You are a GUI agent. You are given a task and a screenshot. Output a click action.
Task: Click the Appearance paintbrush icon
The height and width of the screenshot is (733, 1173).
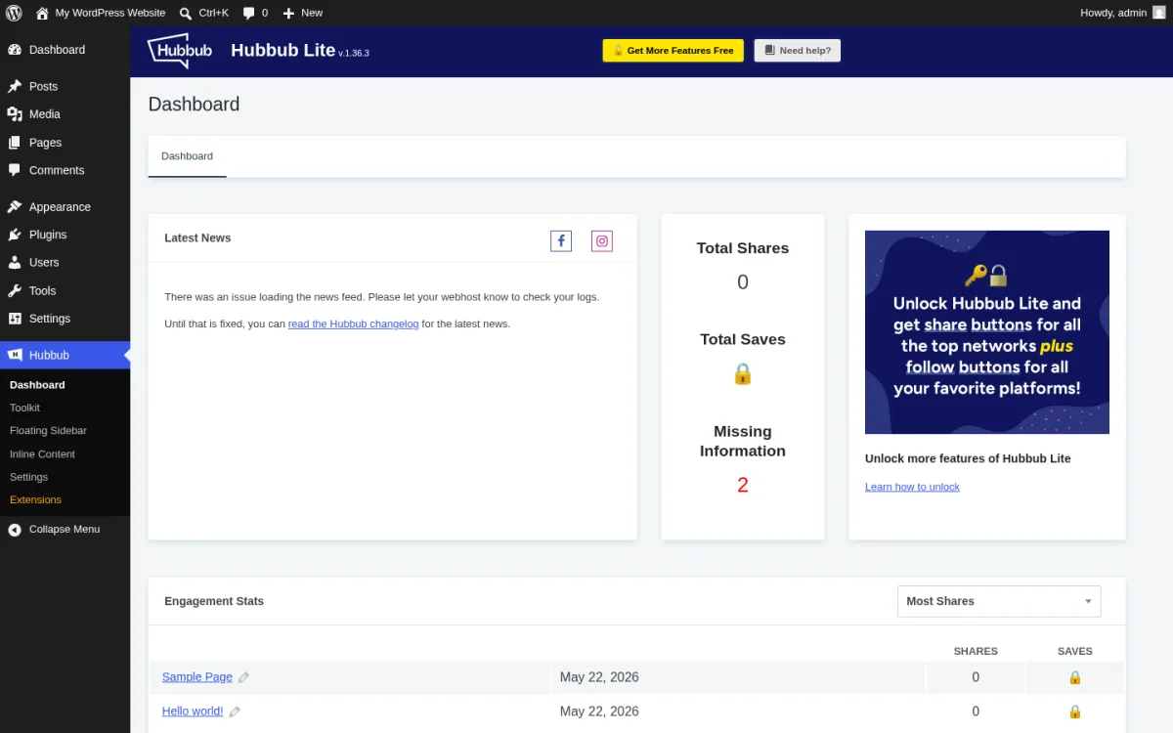pyautogui.click(x=15, y=207)
